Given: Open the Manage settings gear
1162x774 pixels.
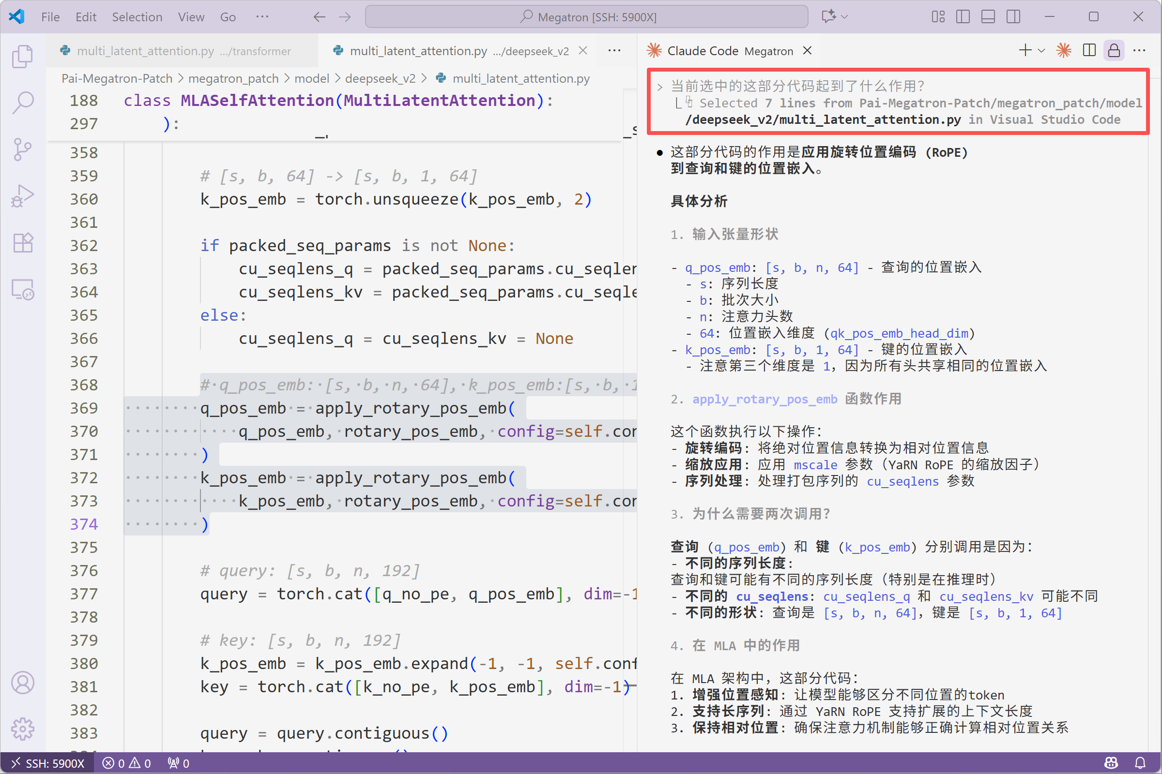Looking at the screenshot, I should coord(23,729).
